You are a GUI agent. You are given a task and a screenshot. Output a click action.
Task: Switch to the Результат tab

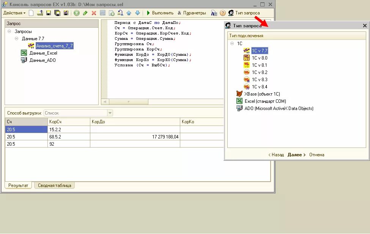point(18,185)
